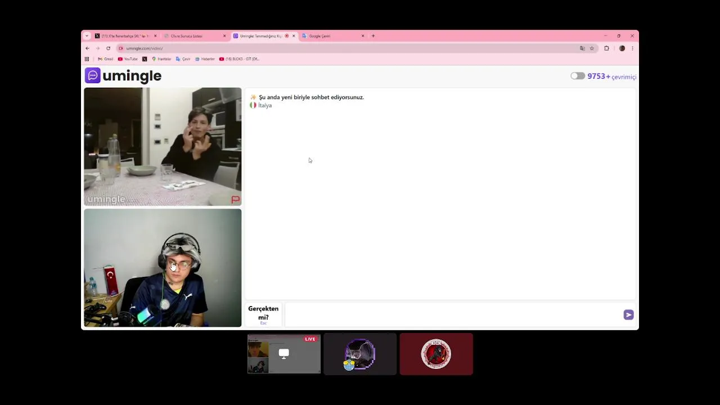Viewport: 720px width, 405px height.
Task: Click the stranger's video feed
Action: point(163,146)
